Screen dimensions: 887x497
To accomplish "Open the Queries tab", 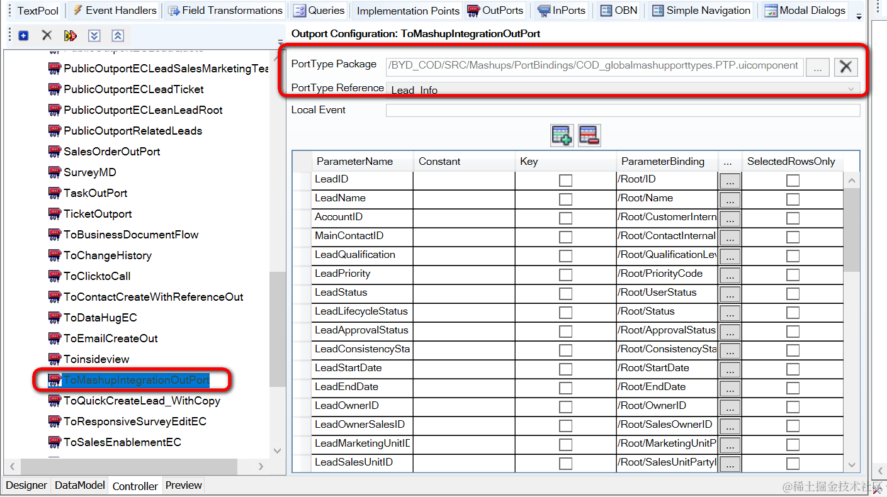I will 319,10.
